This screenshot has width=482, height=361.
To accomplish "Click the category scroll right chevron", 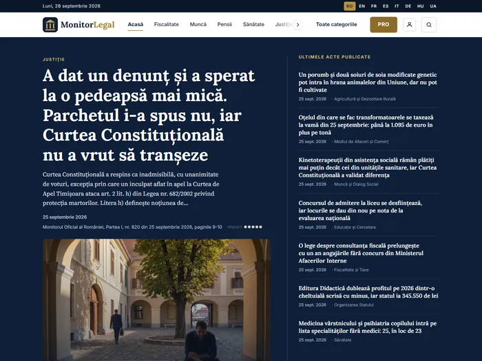I will pos(297,25).
